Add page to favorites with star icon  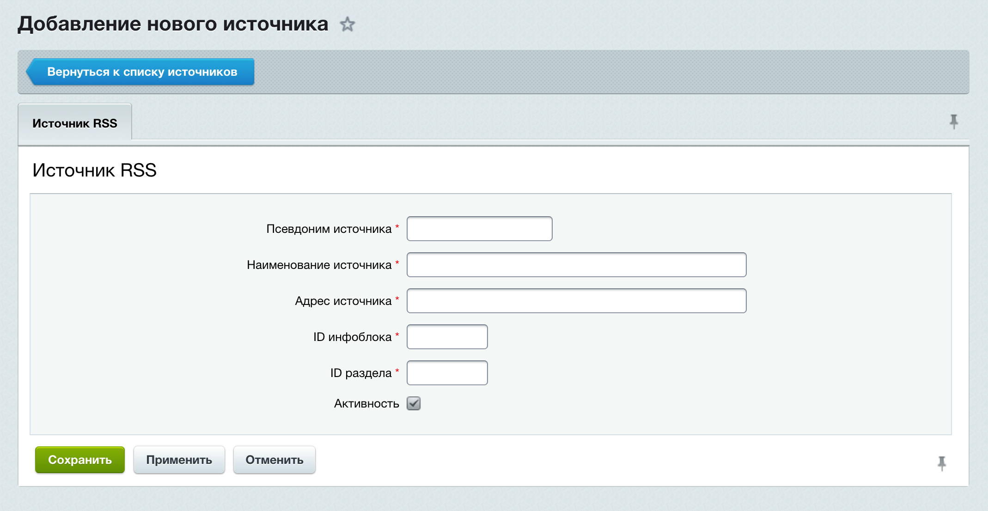pos(348,24)
